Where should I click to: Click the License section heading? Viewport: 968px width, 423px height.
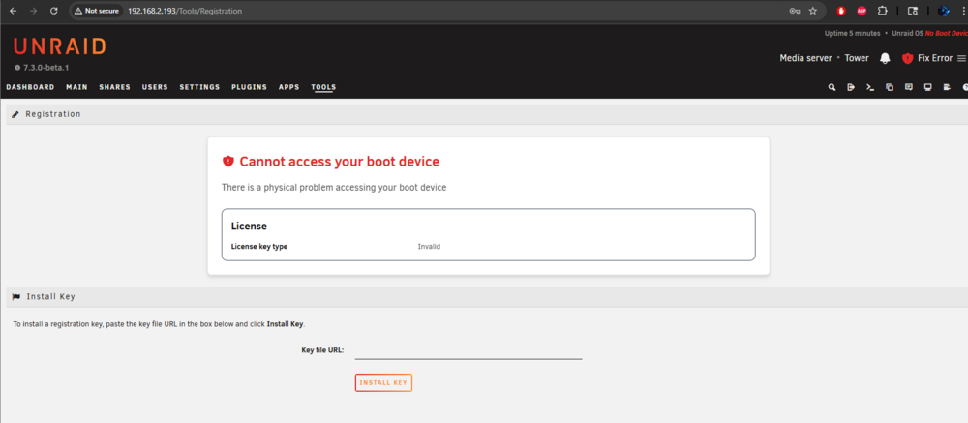click(249, 227)
